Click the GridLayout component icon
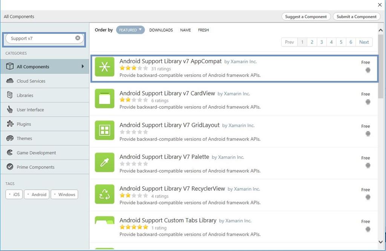This screenshot has width=386, height=251. [105, 130]
